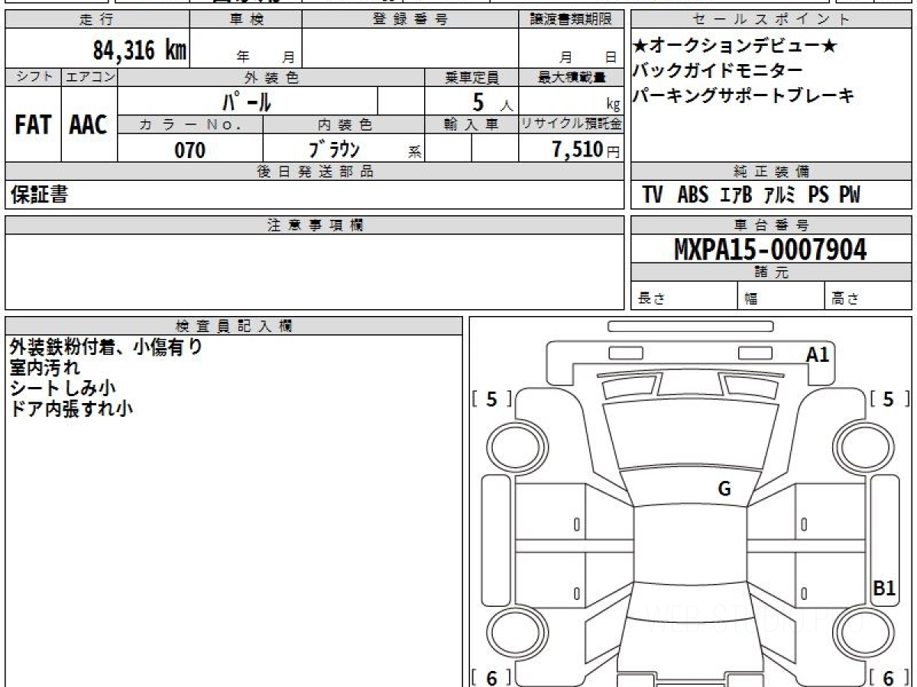The width and height of the screenshot is (917, 687).
Task: Select the 乗車定員 header
Action: [x=471, y=77]
